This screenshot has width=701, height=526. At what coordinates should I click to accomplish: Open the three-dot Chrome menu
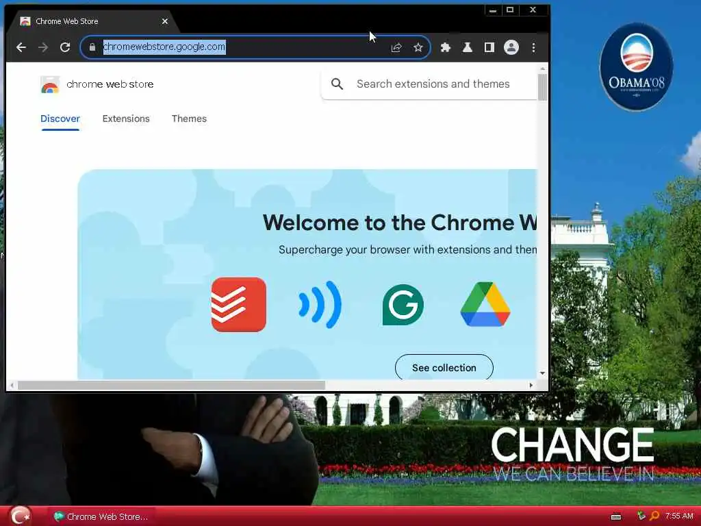coord(533,47)
